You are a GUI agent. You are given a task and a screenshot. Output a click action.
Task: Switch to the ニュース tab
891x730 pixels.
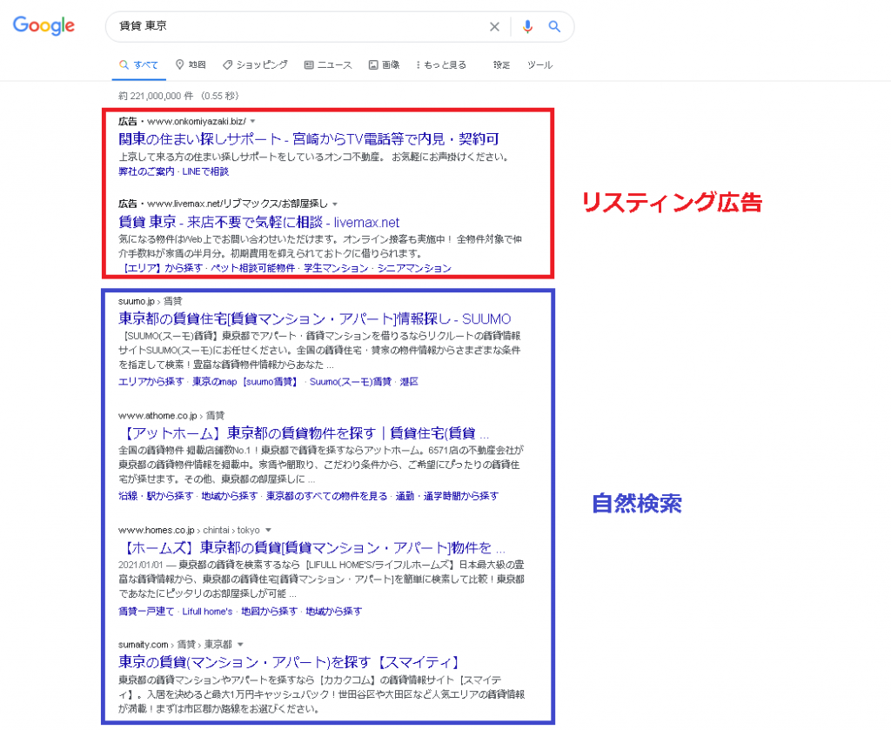328,64
